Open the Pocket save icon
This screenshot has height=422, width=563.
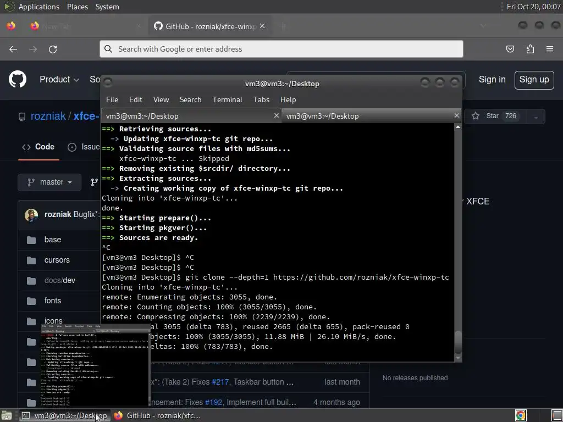click(x=510, y=49)
